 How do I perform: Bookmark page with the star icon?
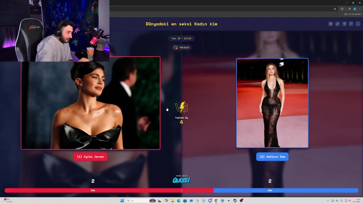coord(335,9)
